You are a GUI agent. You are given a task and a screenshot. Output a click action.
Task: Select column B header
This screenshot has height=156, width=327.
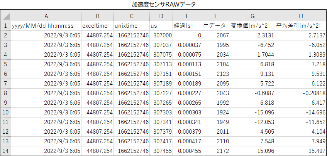[98, 16]
